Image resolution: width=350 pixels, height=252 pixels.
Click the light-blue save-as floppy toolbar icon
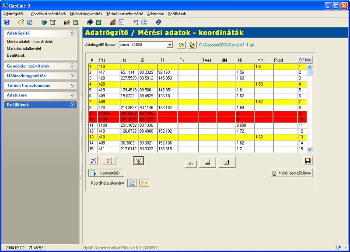tap(30, 22)
